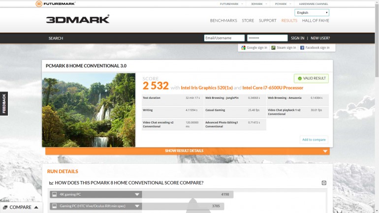Open the Results menu item
Screen dimensions: 379x213
pyautogui.click(x=289, y=21)
